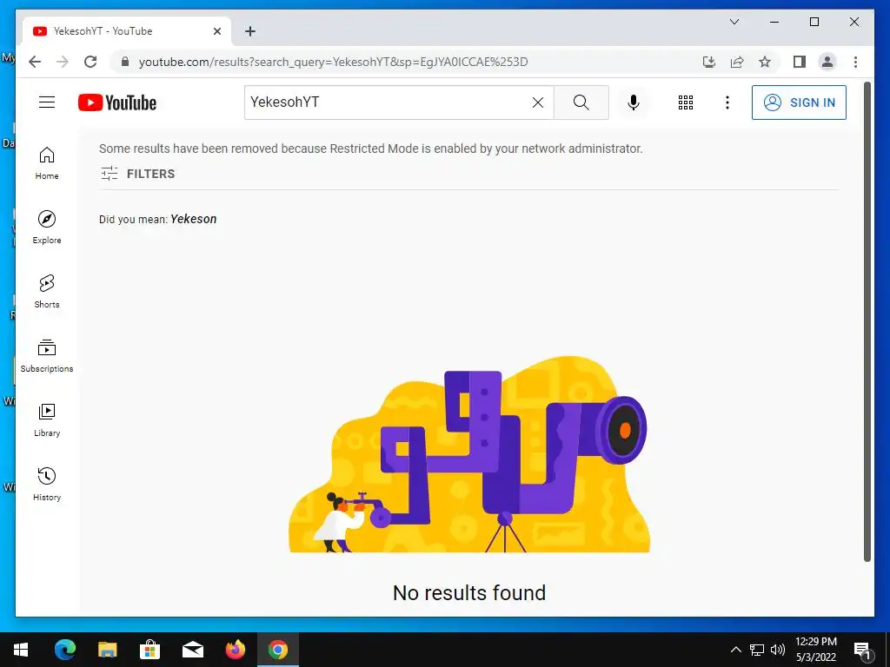Click the Chrome address bar URL
This screenshot has height=667, width=890.
pos(333,62)
